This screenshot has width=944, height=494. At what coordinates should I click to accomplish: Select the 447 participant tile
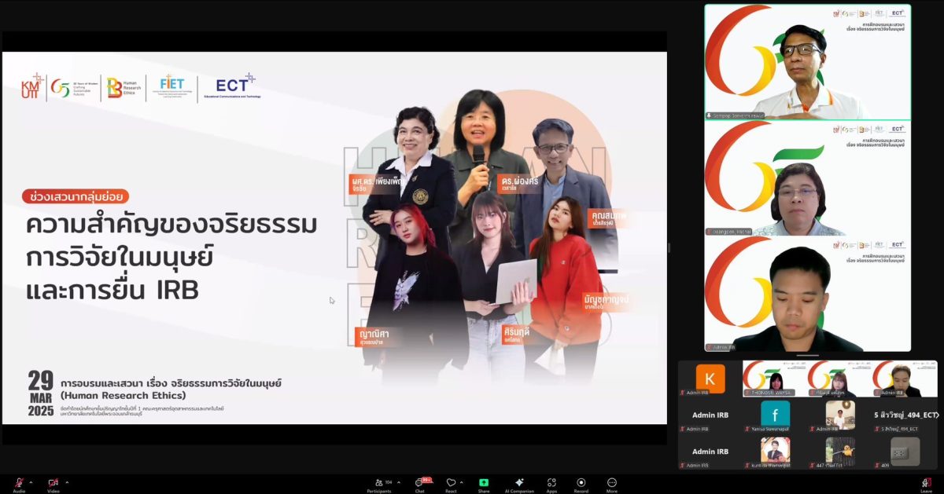pos(840,452)
